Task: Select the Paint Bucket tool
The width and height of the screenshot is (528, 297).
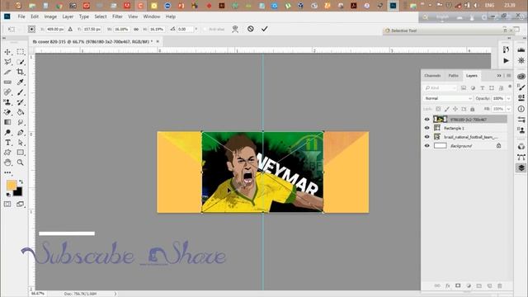Action: 20,112
